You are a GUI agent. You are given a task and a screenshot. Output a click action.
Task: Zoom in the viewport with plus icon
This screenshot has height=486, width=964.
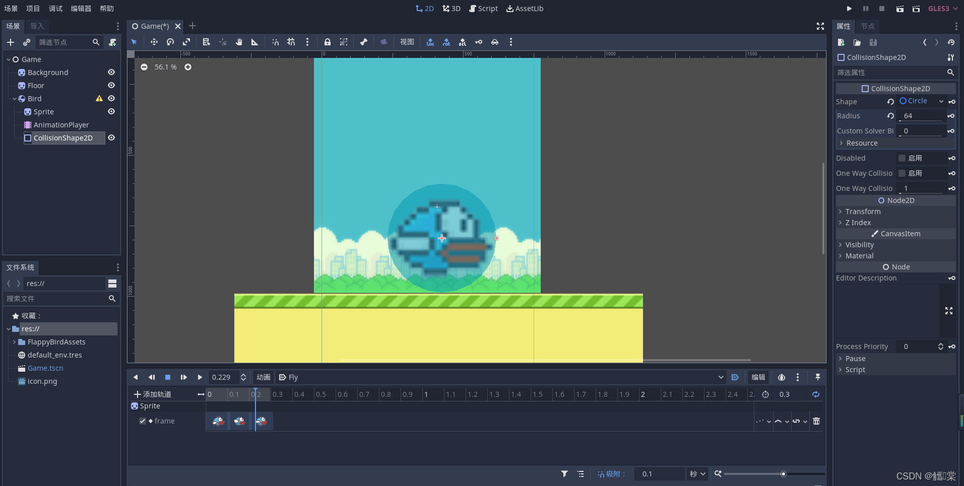188,67
